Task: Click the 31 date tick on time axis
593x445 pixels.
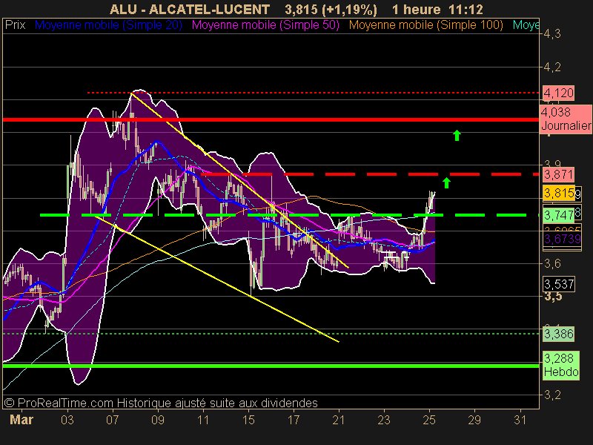Action: (x=520, y=420)
